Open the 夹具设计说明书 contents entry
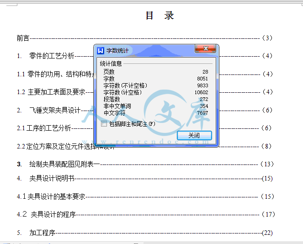303x244 pixels. (x=51, y=178)
